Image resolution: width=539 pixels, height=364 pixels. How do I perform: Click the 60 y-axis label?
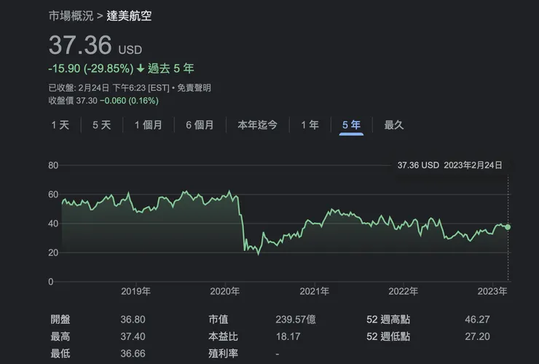point(53,194)
